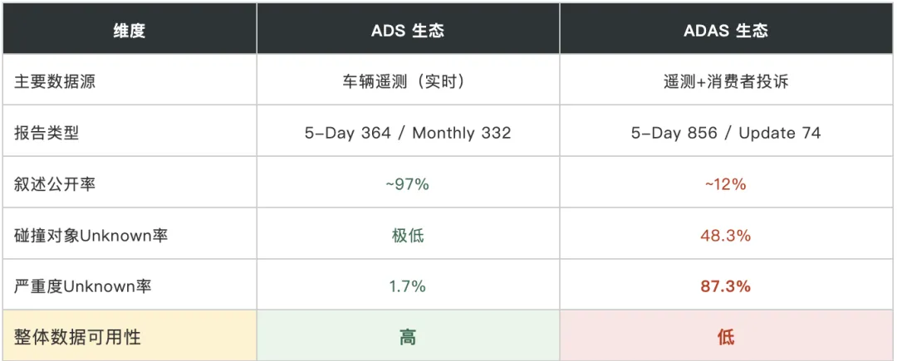Image resolution: width=897 pixels, height=361 pixels.
Task: Select the 严重度Unknown率 row label
Action: (83, 286)
